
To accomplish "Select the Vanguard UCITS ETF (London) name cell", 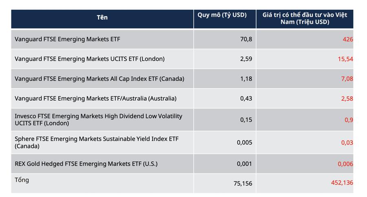I will pyautogui.click(x=90, y=59).
